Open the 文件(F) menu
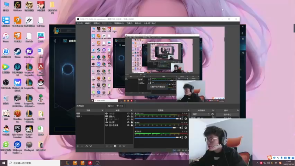The image size is (295, 166). [x=80, y=23]
